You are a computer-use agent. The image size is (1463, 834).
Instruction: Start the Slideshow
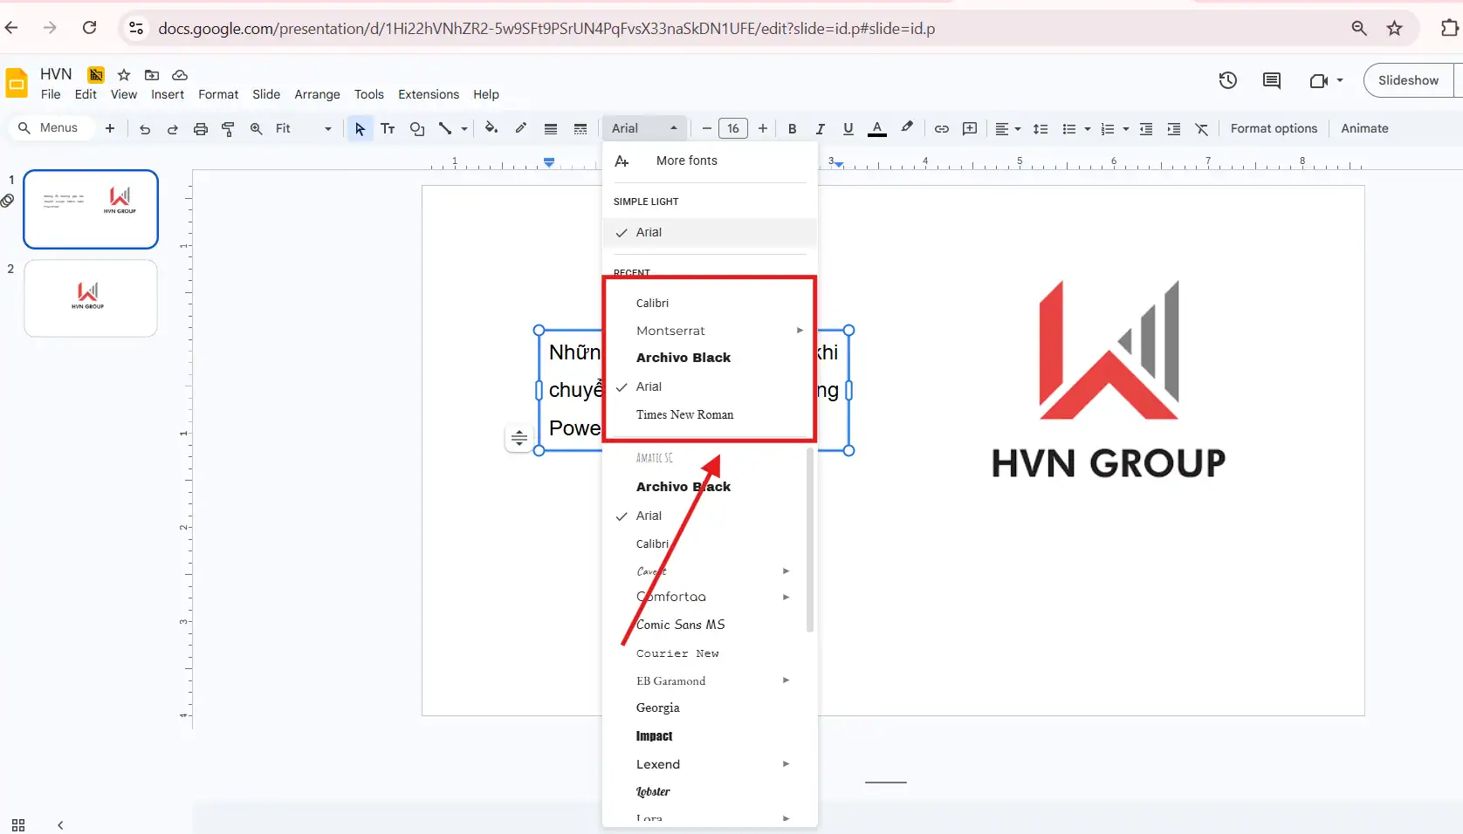click(x=1407, y=80)
